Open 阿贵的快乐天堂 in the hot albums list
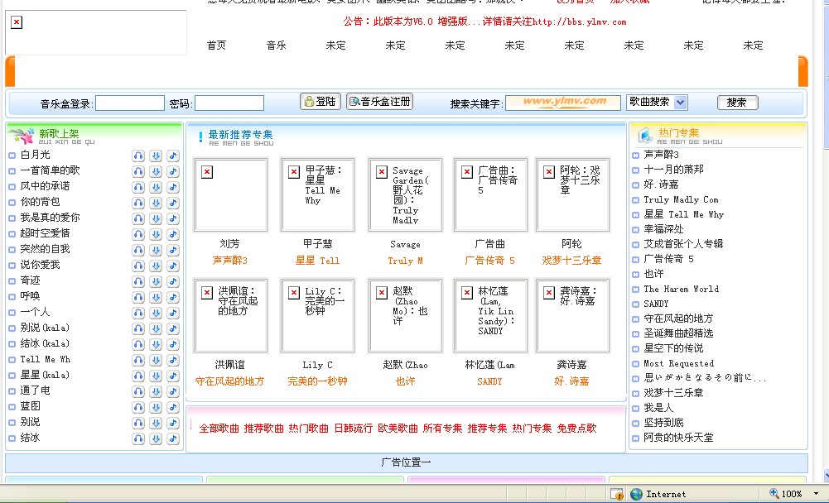 [x=678, y=438]
